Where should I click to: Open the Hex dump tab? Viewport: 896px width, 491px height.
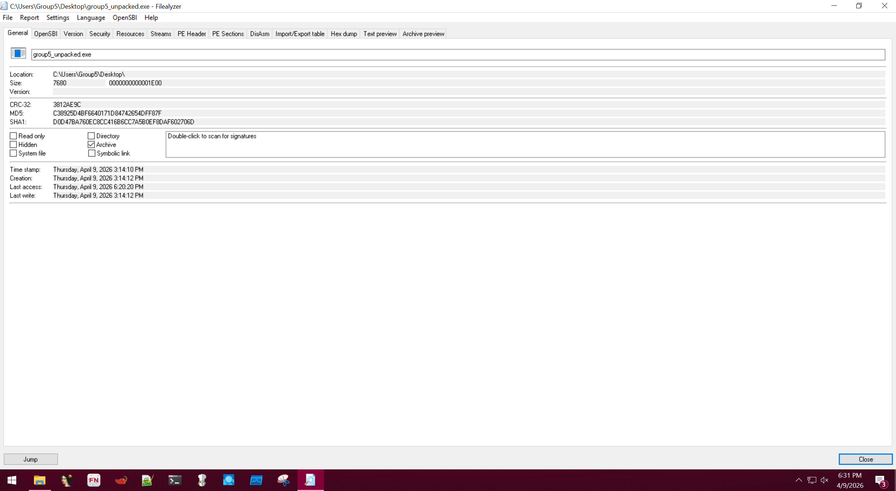[343, 34]
